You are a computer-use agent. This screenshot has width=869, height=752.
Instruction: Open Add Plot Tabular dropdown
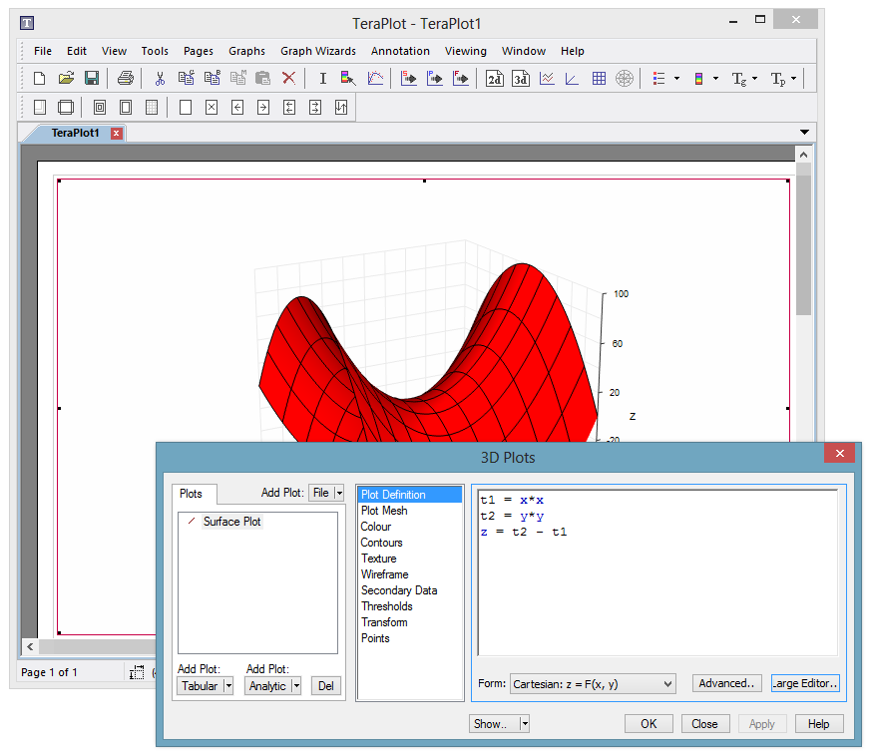[227, 686]
